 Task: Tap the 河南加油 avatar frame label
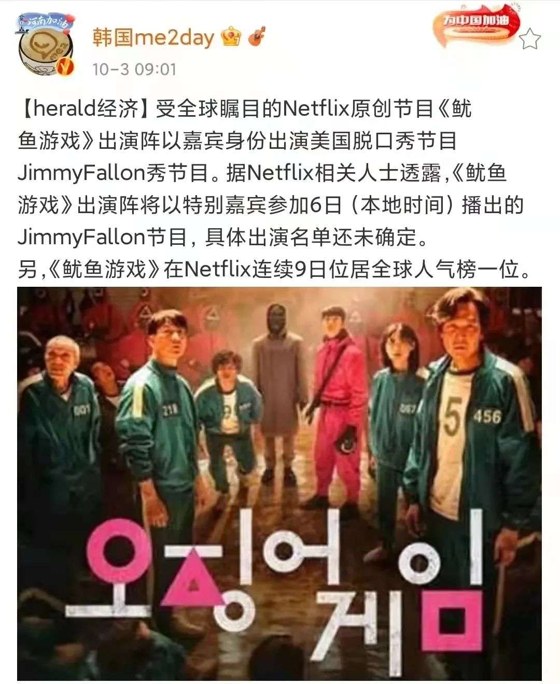[x=47, y=22]
